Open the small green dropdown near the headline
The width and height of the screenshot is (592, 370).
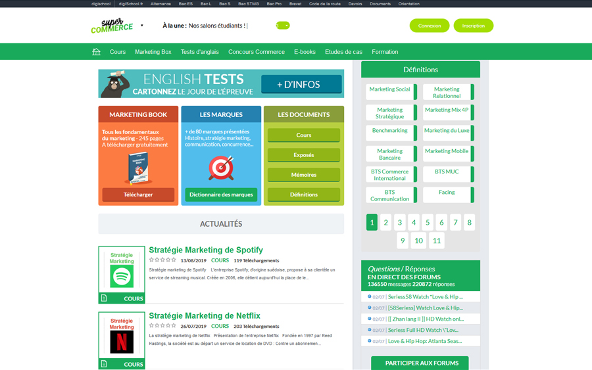click(x=283, y=26)
